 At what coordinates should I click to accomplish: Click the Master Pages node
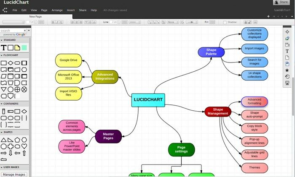pyautogui.click(x=108, y=136)
